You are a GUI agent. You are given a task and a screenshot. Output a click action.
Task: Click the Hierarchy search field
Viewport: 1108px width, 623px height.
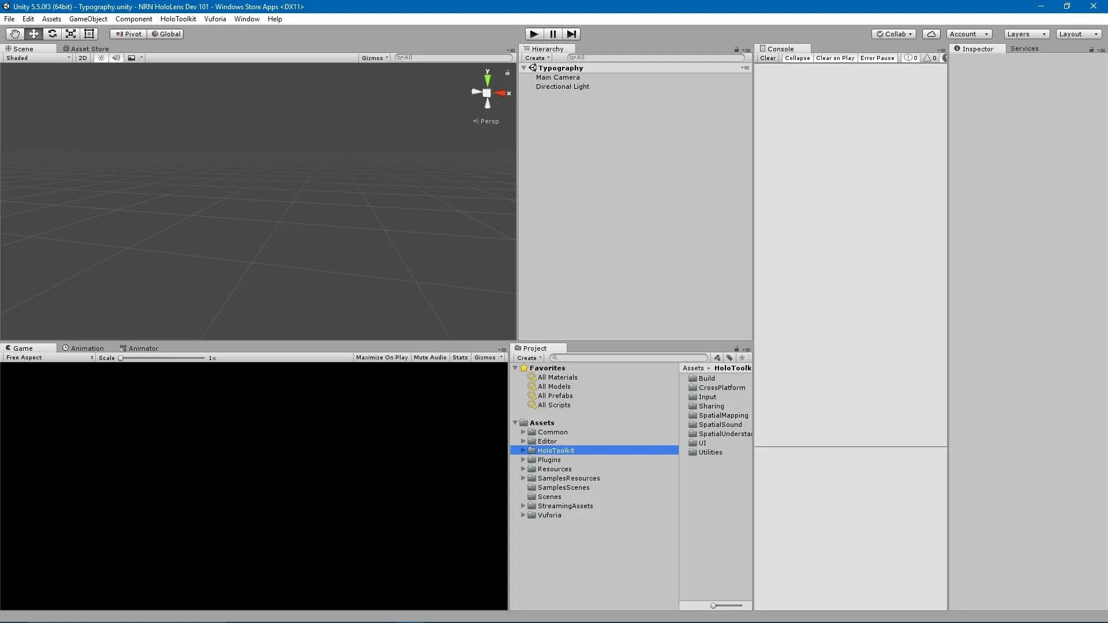pyautogui.click(x=656, y=58)
